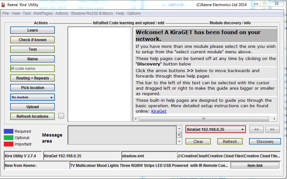Open the Actions menu

(x=61, y=13)
